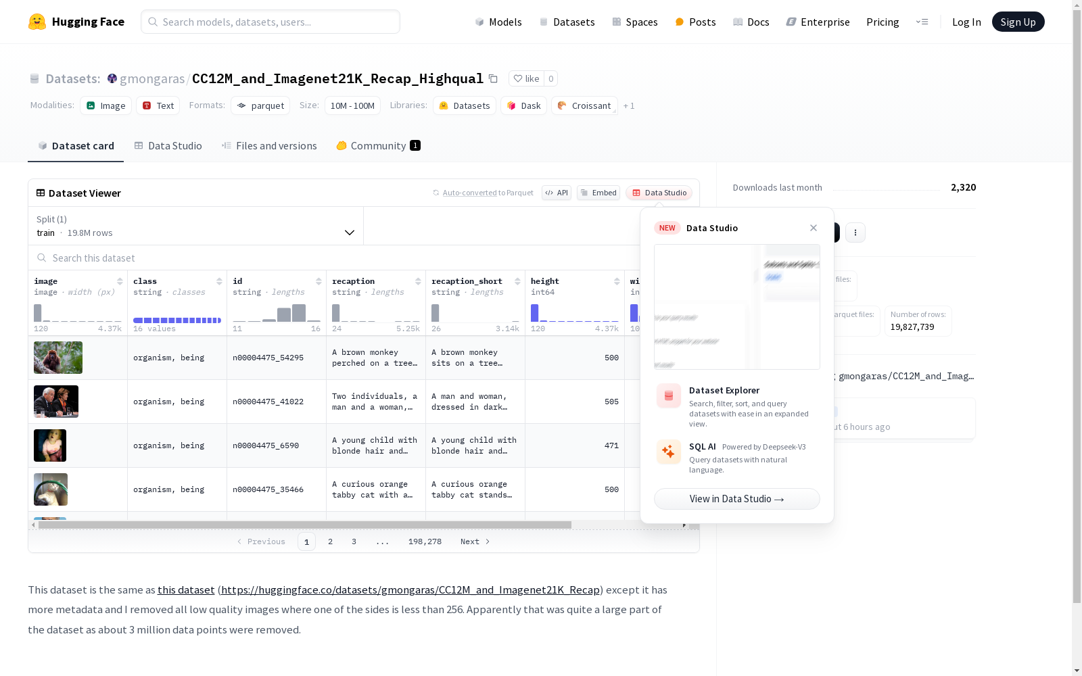Click Log In

tap(966, 22)
